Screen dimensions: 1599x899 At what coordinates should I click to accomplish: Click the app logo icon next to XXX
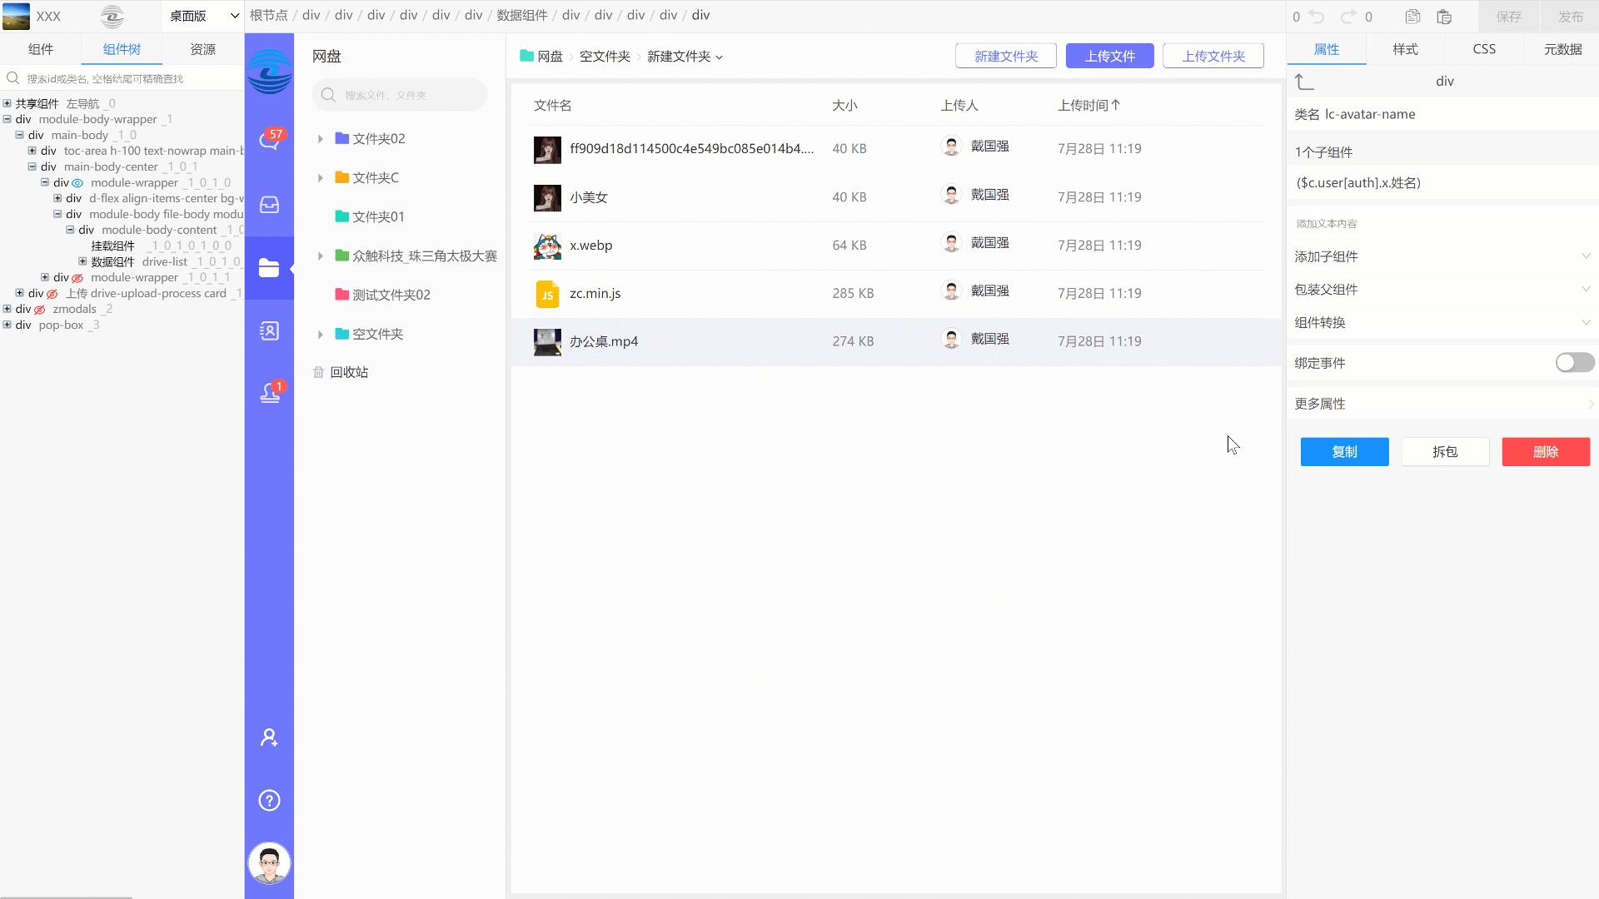112,16
